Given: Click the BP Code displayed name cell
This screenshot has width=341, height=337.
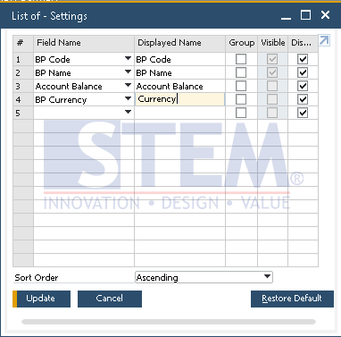Looking at the screenshot, I should tap(180, 59).
